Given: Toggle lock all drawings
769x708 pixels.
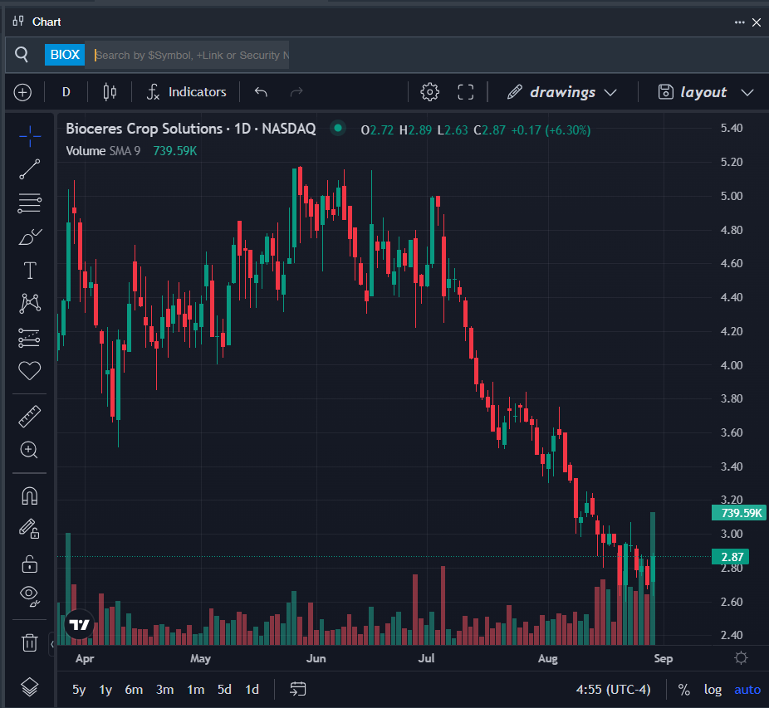Looking at the screenshot, I should click(x=29, y=564).
